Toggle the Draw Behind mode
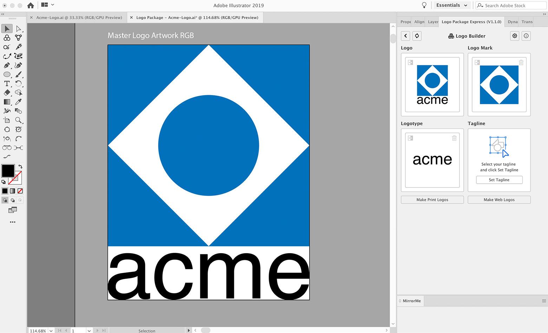The width and height of the screenshot is (548, 333). (x=13, y=200)
